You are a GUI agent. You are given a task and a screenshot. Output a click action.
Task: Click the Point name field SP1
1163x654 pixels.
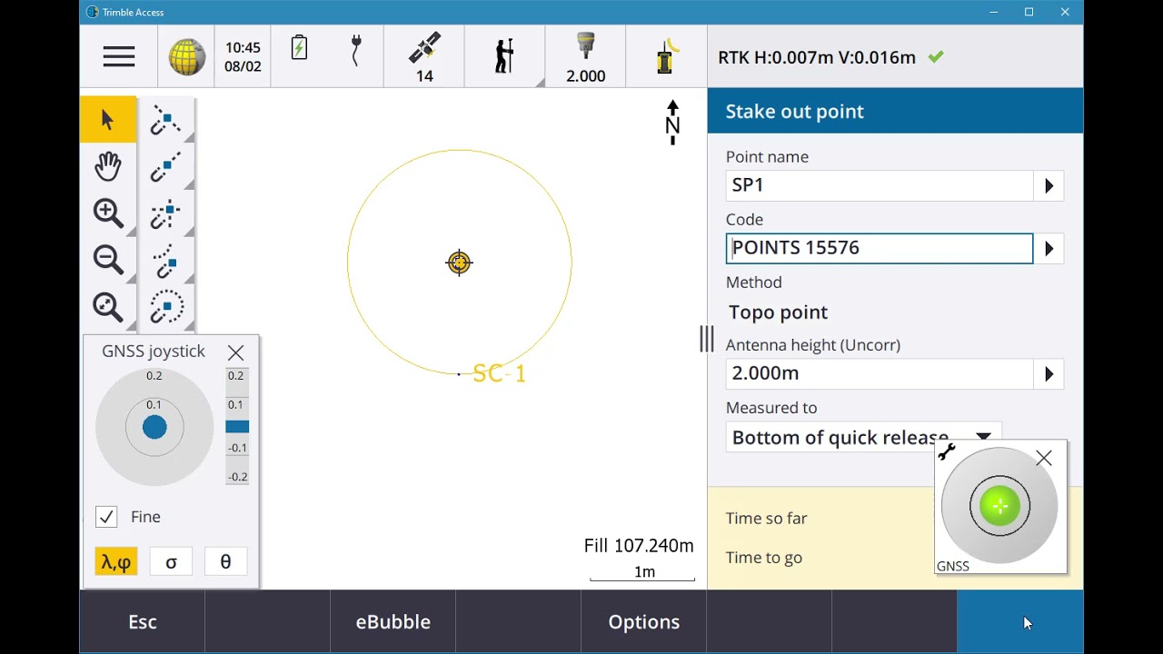(880, 186)
